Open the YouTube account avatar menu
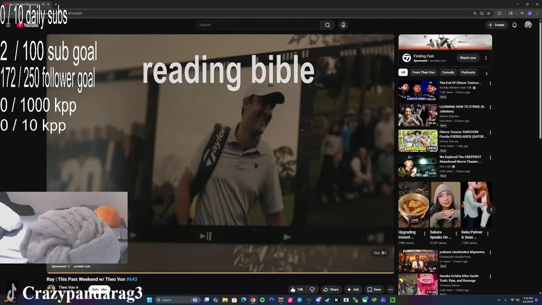Screen dimensions: 542x305 pos(528,25)
